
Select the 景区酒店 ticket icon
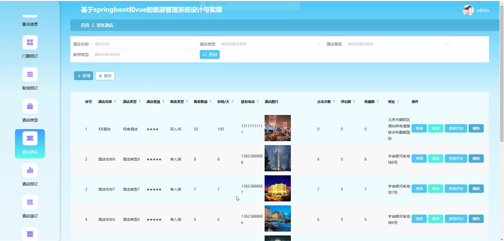(x=30, y=139)
